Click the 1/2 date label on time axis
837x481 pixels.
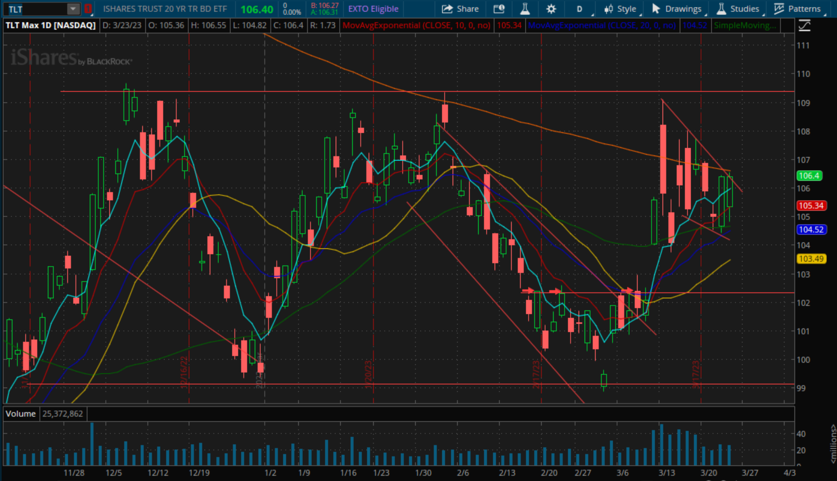point(270,473)
